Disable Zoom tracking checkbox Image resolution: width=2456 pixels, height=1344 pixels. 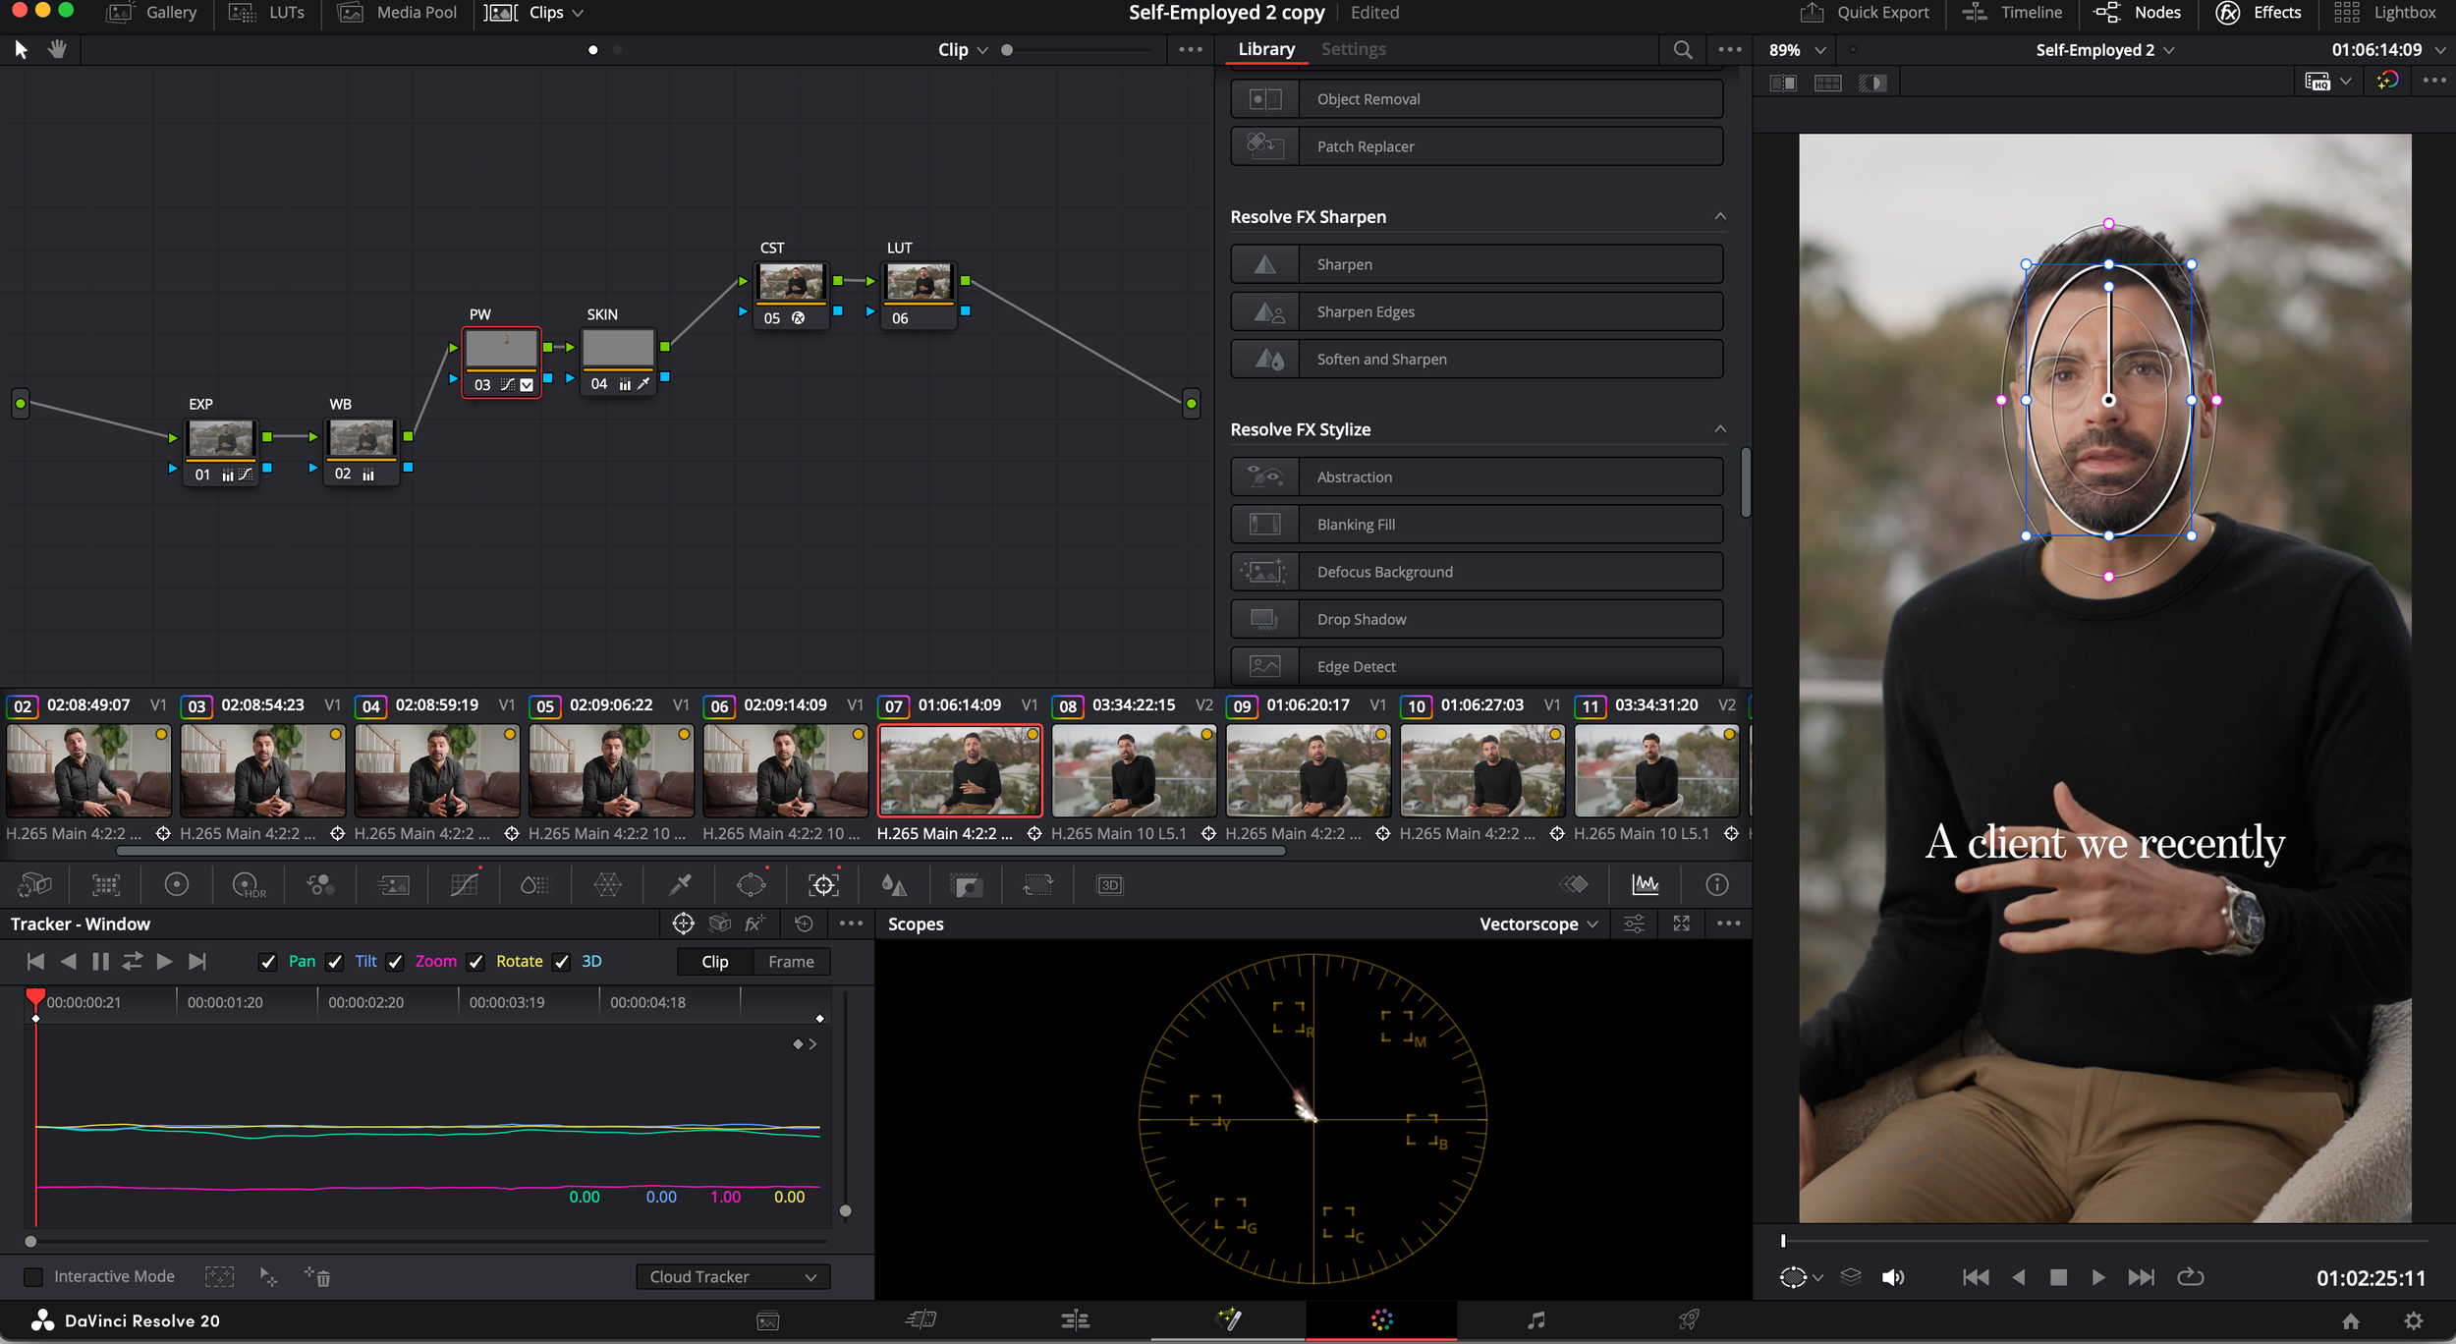point(395,962)
